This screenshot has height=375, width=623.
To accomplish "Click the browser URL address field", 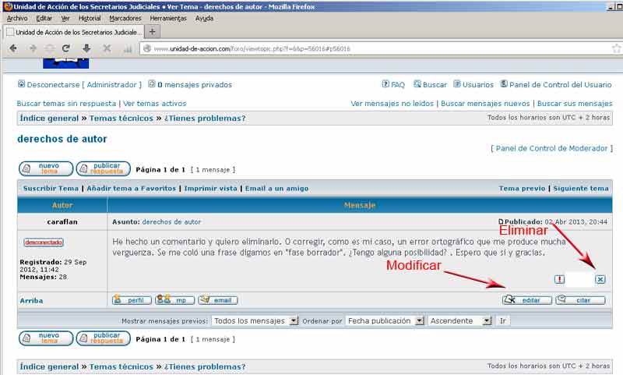I will click(374, 48).
